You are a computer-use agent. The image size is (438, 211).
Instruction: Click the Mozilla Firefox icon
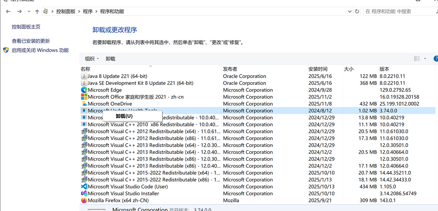click(84, 200)
